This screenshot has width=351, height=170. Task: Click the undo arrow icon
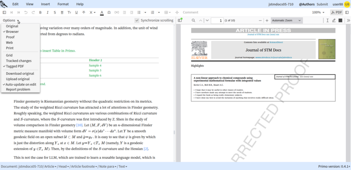(x=26, y=13)
